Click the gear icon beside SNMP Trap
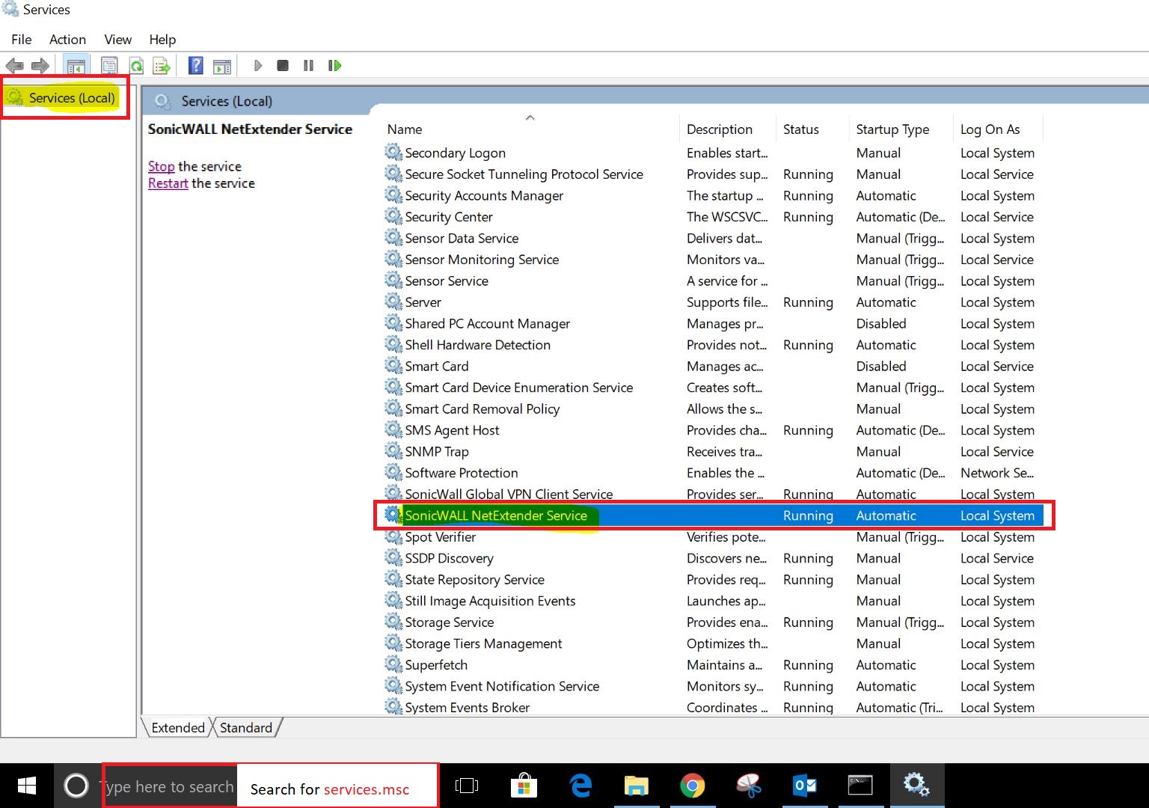 (x=393, y=450)
